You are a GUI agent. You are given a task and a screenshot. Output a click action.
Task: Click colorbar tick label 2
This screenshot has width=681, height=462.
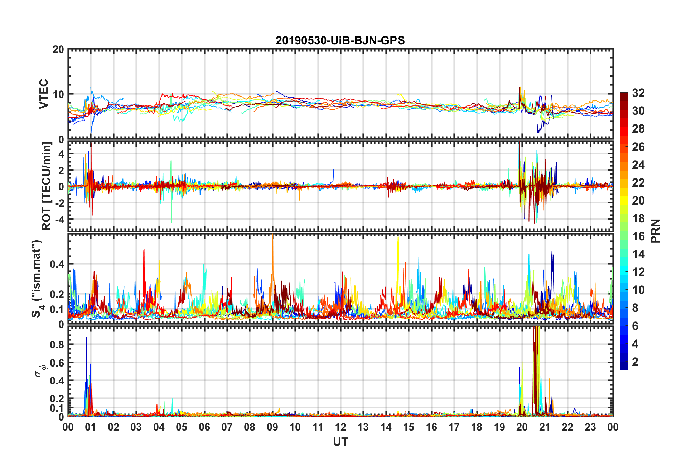[635, 362]
